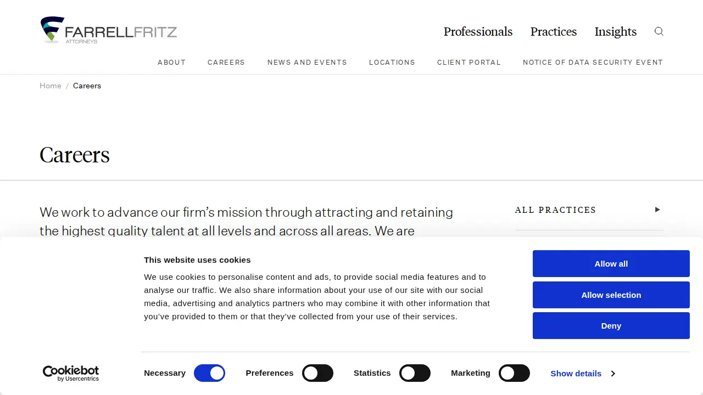Open the Client Portal link

(x=469, y=63)
